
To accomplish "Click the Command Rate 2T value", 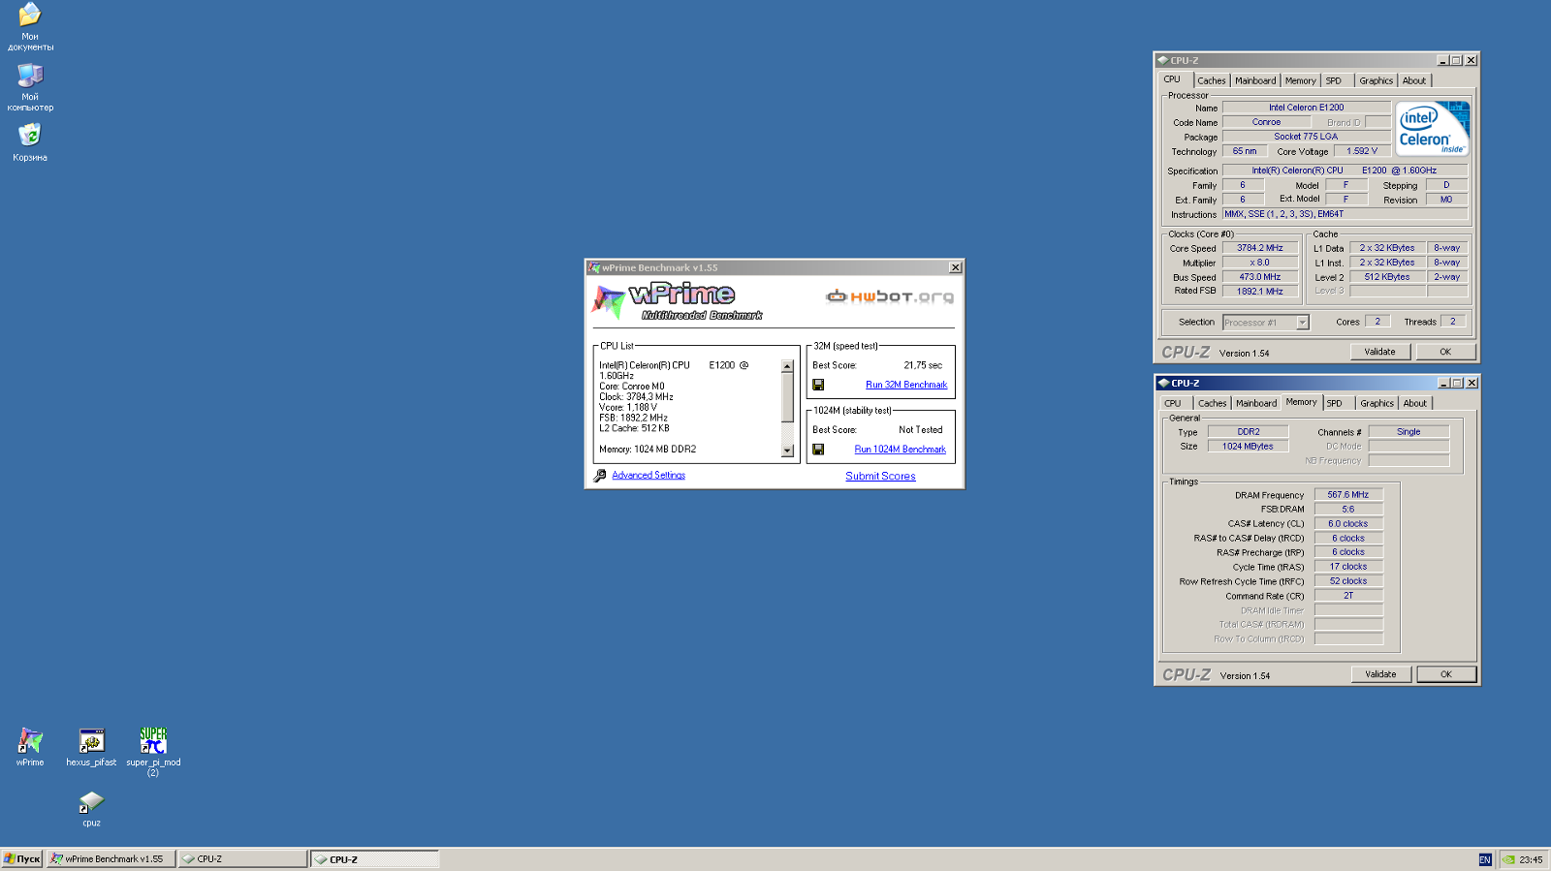I will [x=1347, y=596].
